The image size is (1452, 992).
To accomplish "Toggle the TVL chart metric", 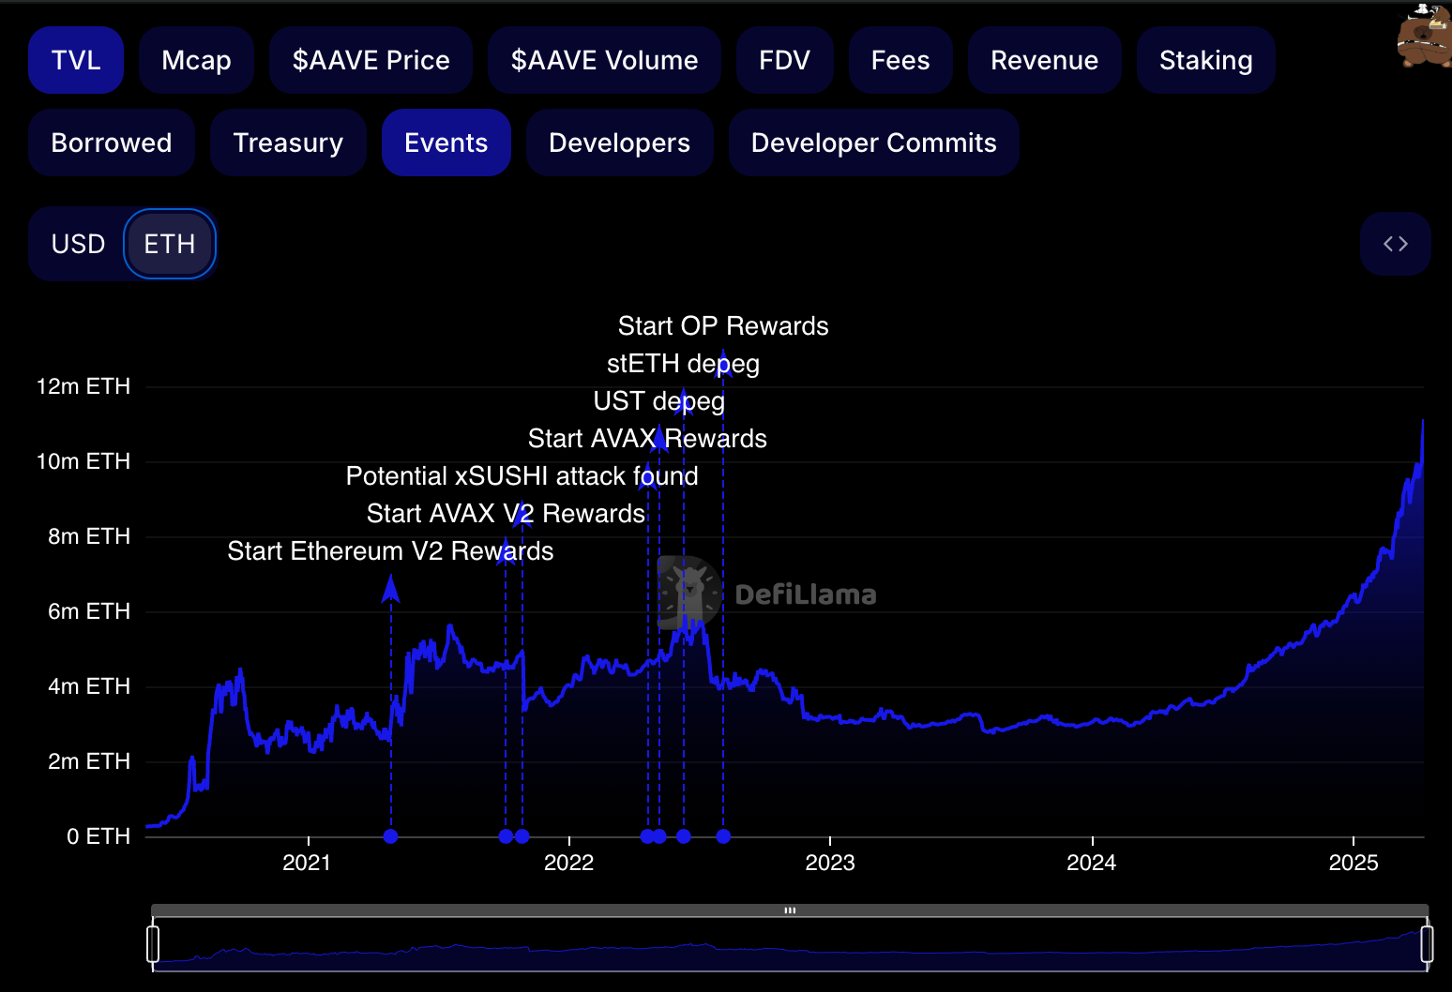I will [76, 60].
